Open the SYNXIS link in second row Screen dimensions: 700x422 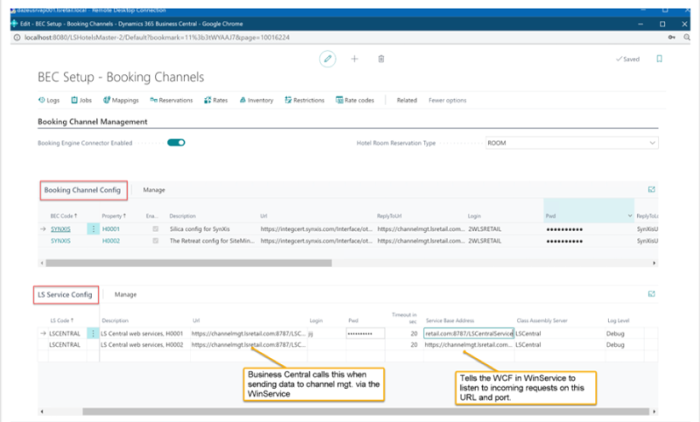point(60,240)
